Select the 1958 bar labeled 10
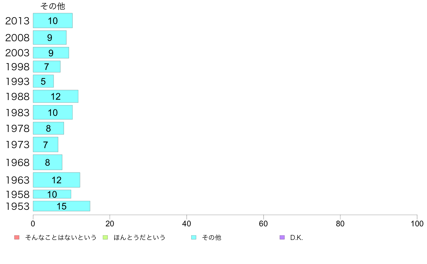 pyautogui.click(x=52, y=194)
